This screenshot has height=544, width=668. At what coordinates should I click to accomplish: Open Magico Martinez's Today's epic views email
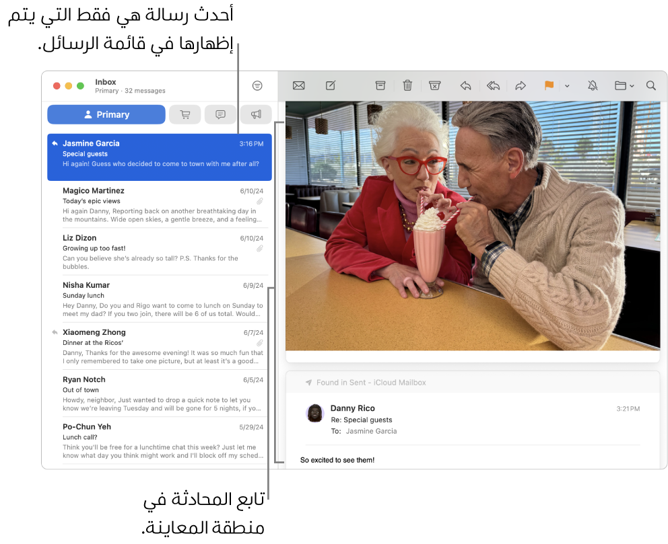pyautogui.click(x=160, y=204)
